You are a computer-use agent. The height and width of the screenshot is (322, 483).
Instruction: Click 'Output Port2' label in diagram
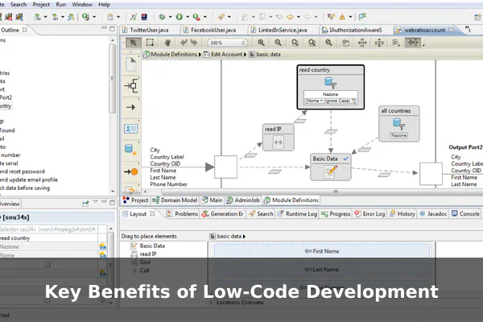click(x=465, y=147)
